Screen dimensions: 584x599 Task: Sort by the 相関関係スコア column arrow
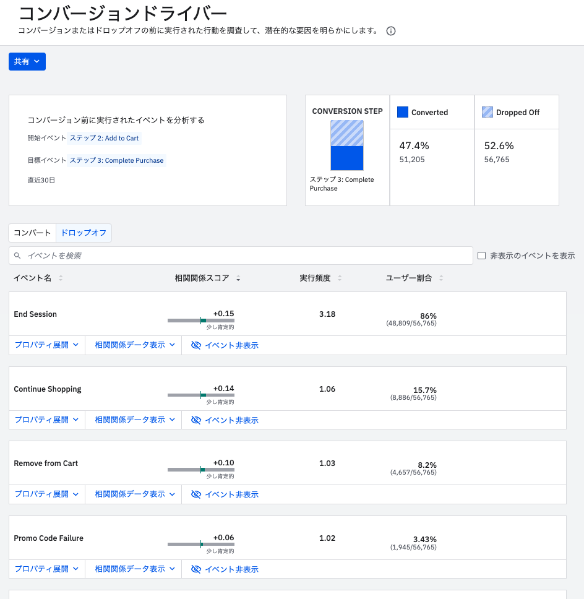pyautogui.click(x=238, y=278)
